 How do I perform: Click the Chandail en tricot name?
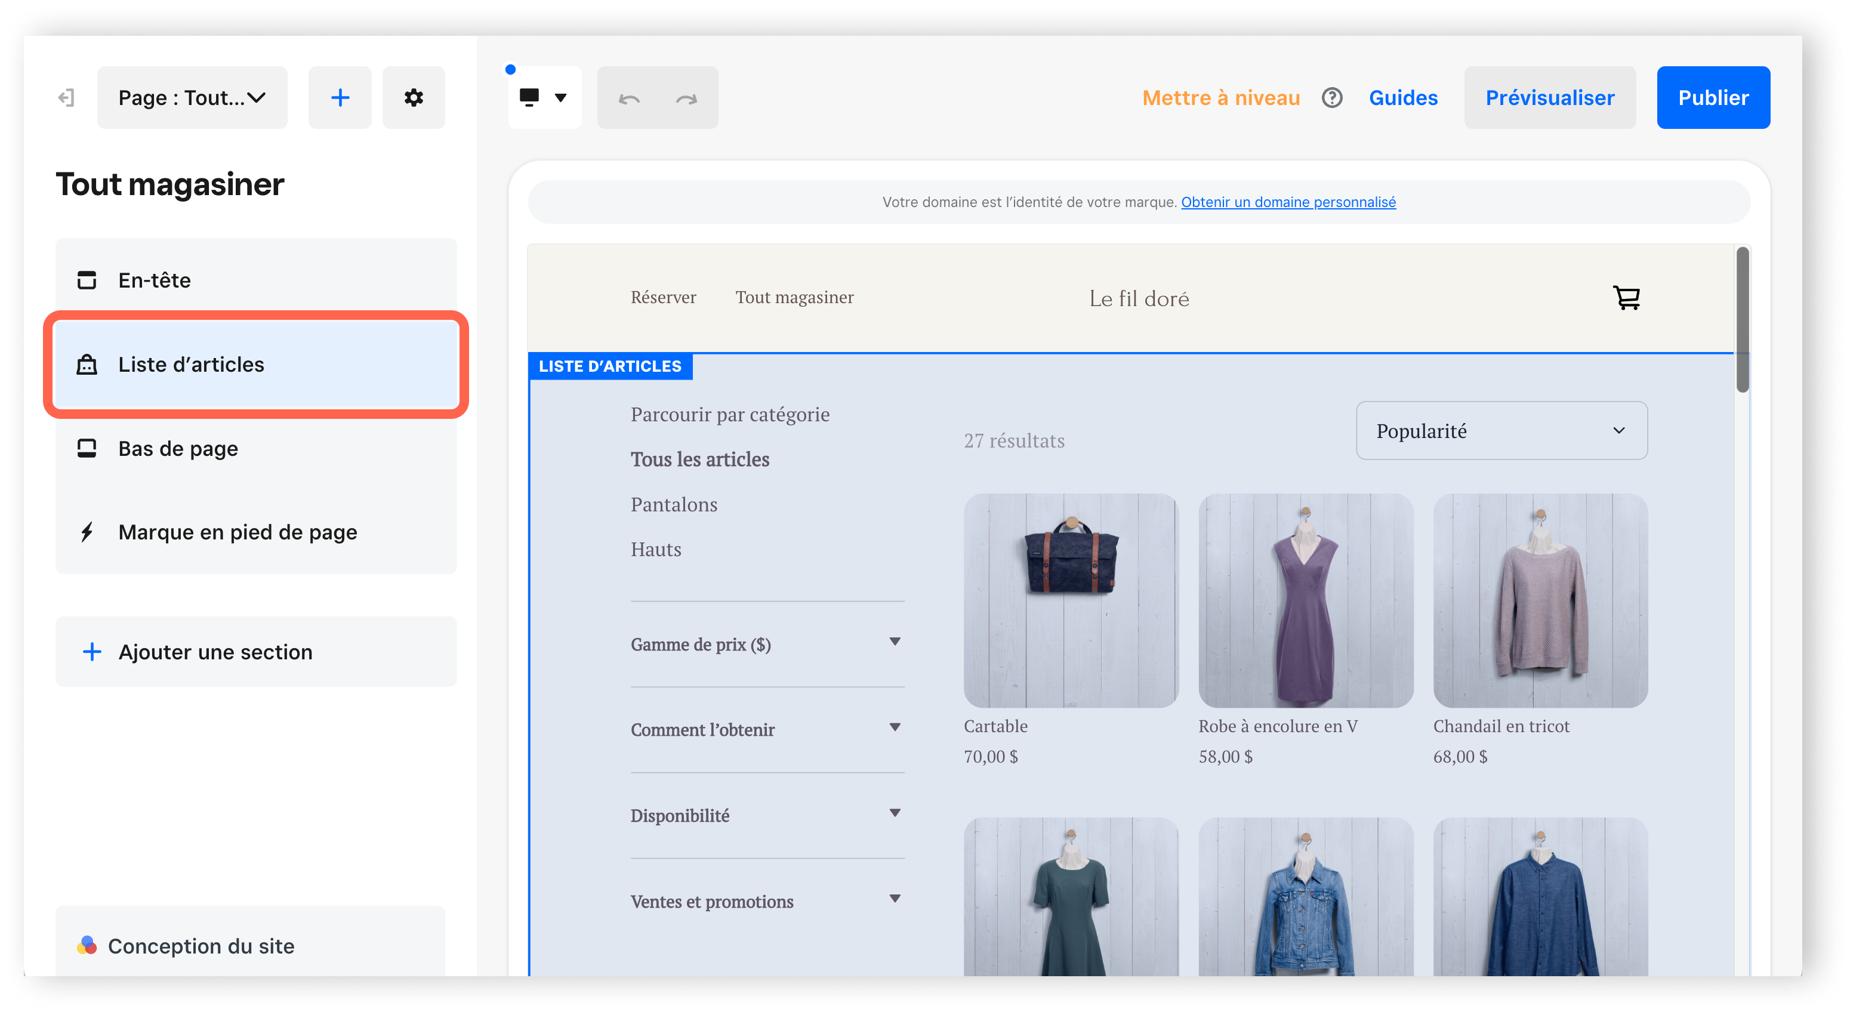pyautogui.click(x=1501, y=726)
